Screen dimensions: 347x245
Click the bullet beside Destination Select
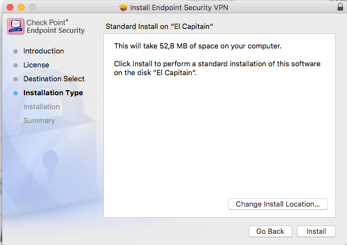(x=16, y=79)
